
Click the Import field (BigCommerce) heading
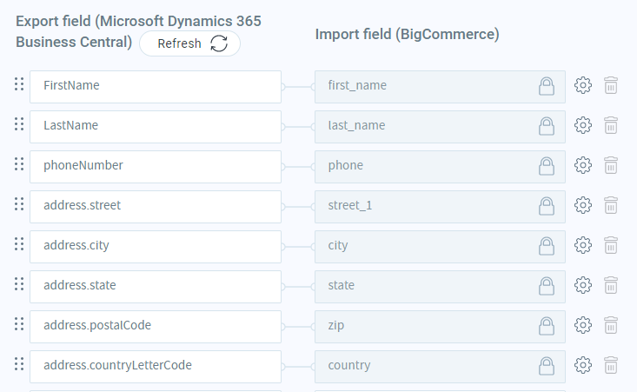point(407,35)
